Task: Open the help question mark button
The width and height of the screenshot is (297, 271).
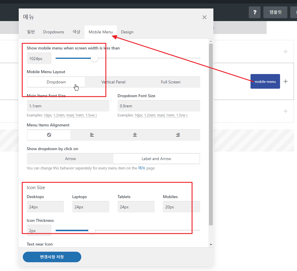Action: 255,12
